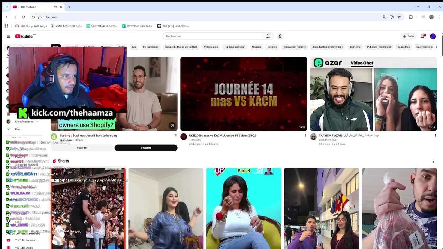Start voice search with the microphone icon

coord(280,36)
